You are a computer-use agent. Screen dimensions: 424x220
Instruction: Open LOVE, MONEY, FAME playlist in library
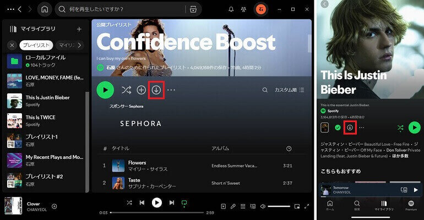point(45,81)
